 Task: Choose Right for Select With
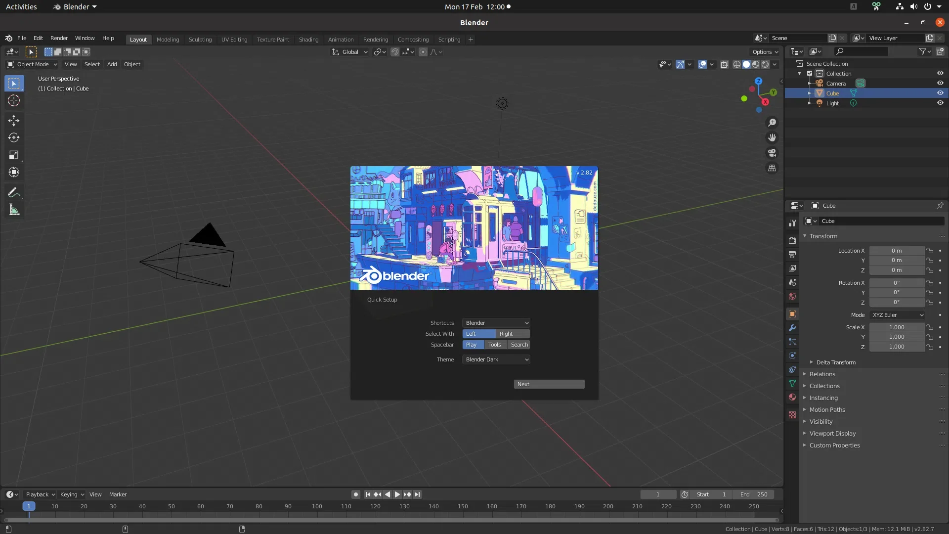click(x=513, y=334)
